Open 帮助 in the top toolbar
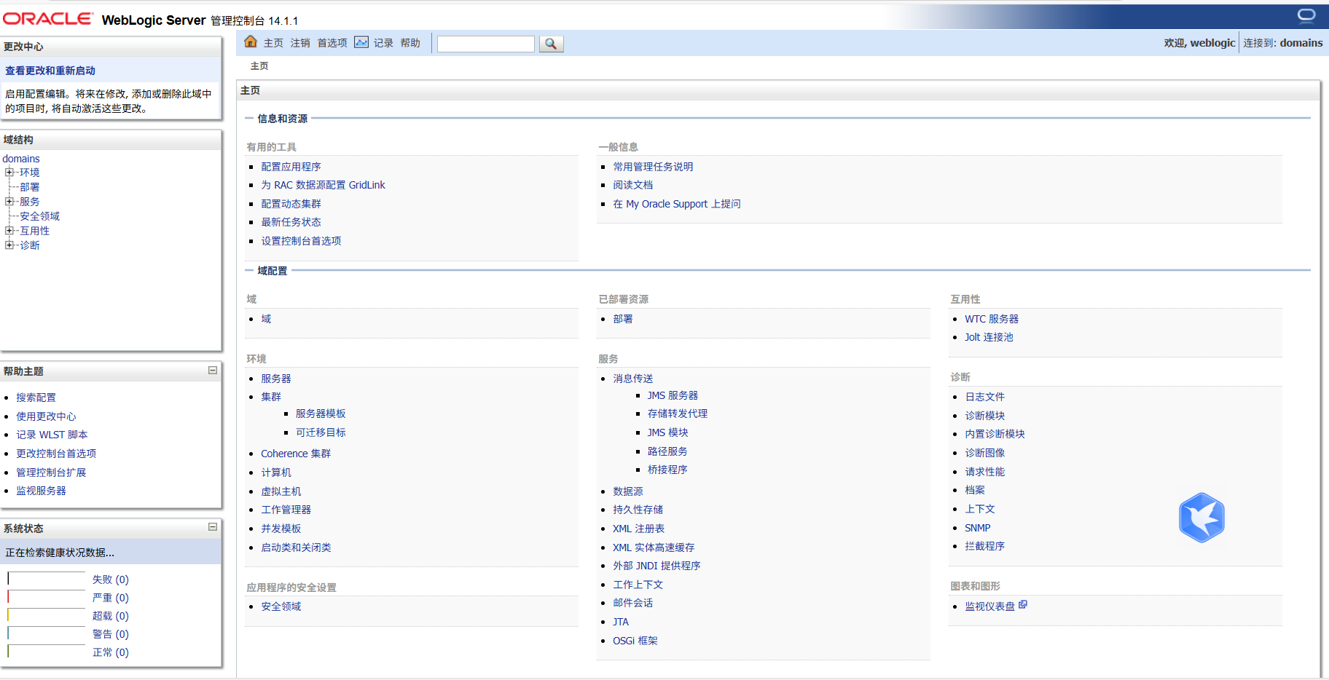Screen dimensions: 1329x680 (410, 43)
